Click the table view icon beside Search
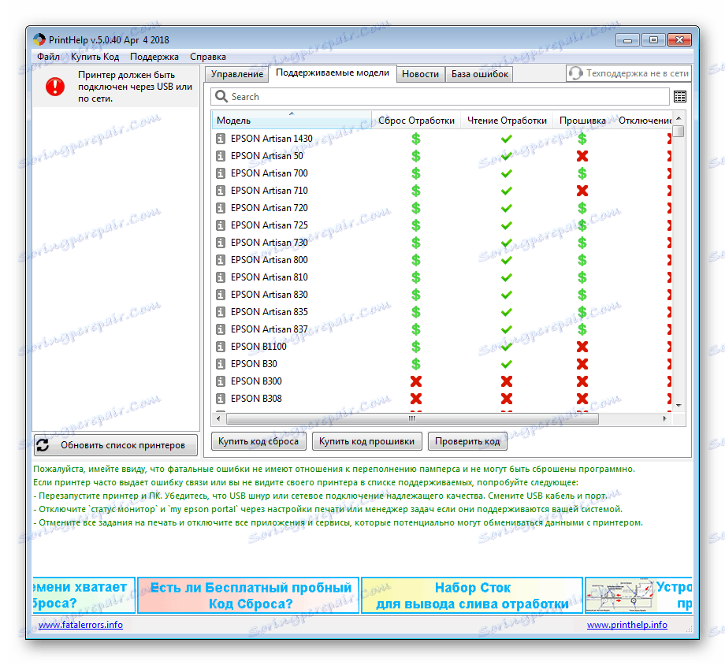725x665 pixels. click(x=679, y=97)
